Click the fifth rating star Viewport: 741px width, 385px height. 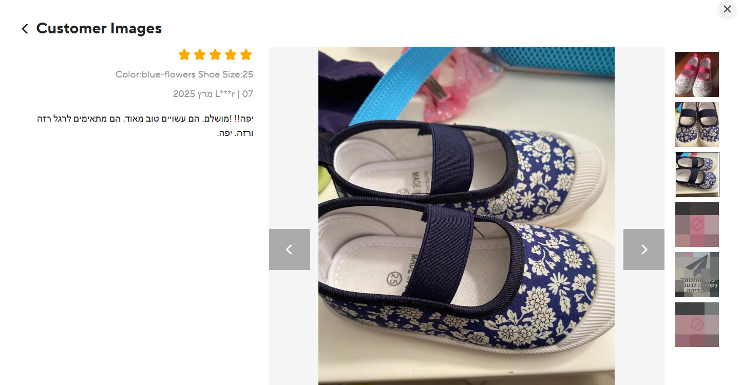pos(246,54)
